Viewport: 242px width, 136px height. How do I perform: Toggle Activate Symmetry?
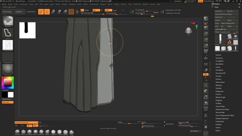26,122
